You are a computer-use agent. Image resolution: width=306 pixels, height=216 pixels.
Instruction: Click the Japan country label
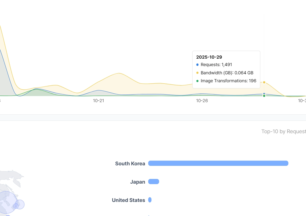(137, 182)
